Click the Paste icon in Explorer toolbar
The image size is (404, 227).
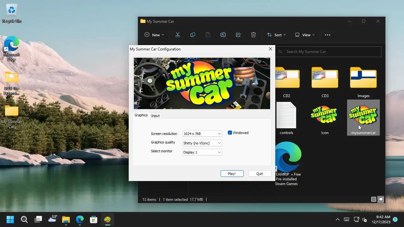pyautogui.click(x=208, y=35)
